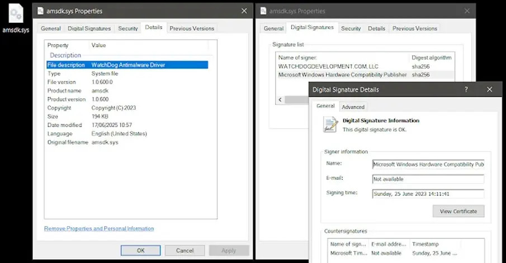The width and height of the screenshot is (506, 263).
Task: Select the File description property row
Action: click(x=127, y=65)
